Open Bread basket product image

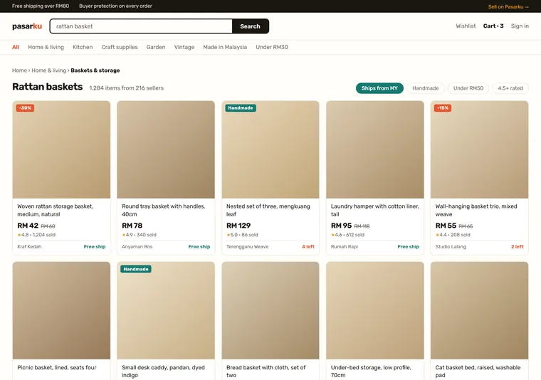point(270,310)
